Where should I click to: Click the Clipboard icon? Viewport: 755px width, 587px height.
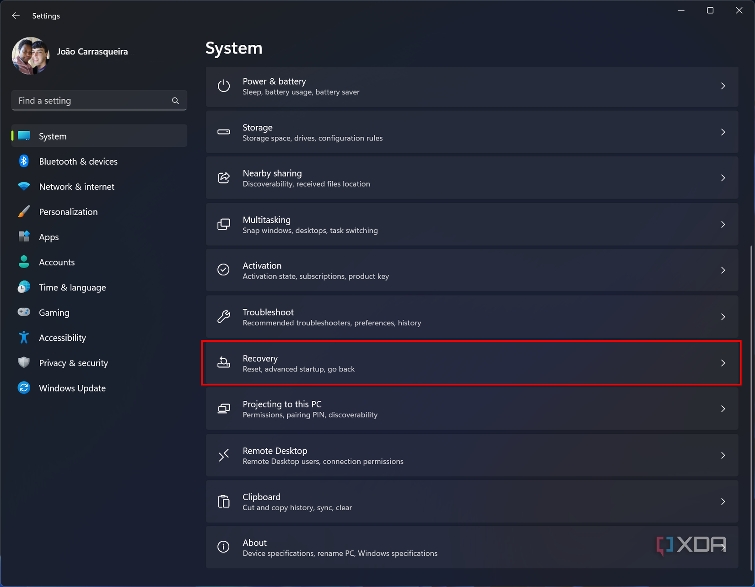pos(224,501)
